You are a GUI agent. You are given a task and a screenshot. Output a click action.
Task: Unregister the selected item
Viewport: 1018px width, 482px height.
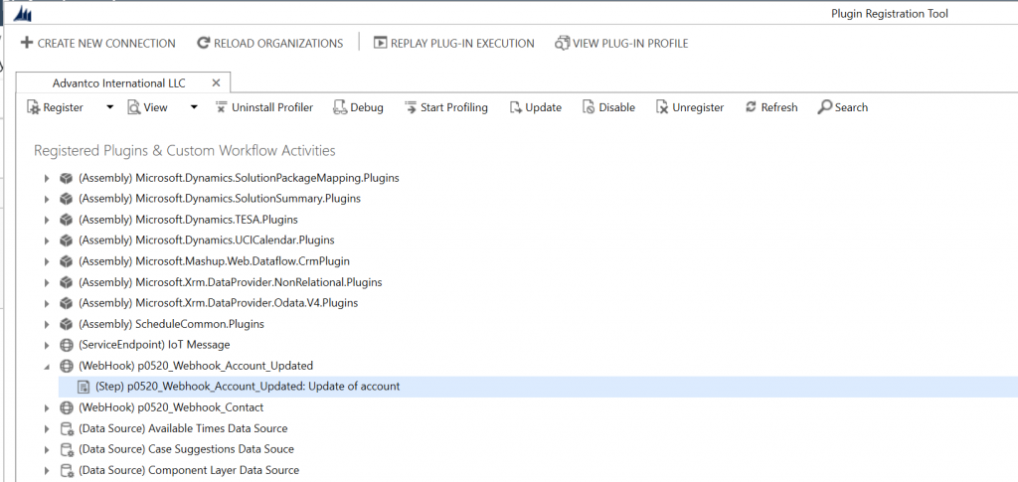point(690,107)
